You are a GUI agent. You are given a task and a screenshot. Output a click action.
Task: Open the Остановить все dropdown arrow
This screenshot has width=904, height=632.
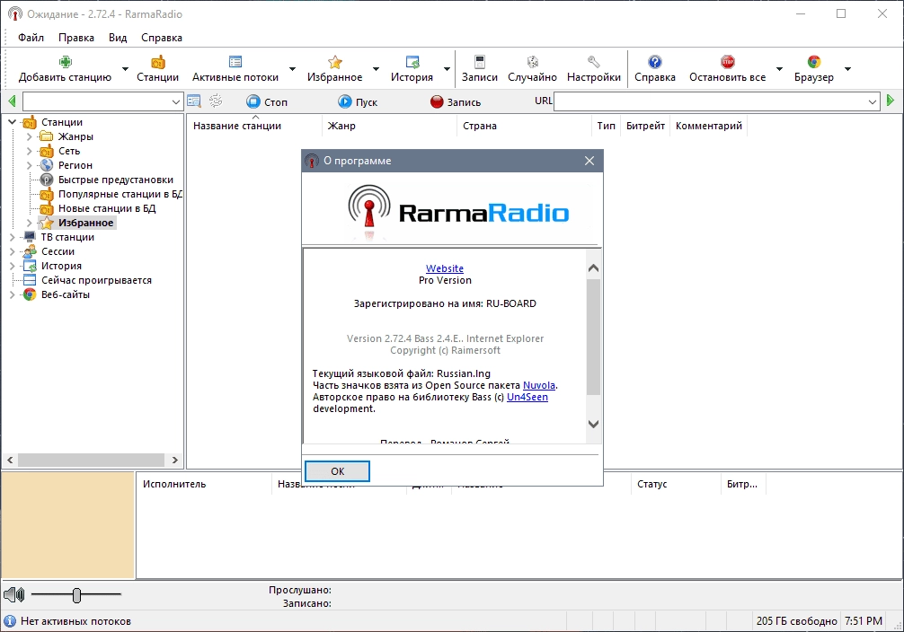pyautogui.click(x=779, y=69)
